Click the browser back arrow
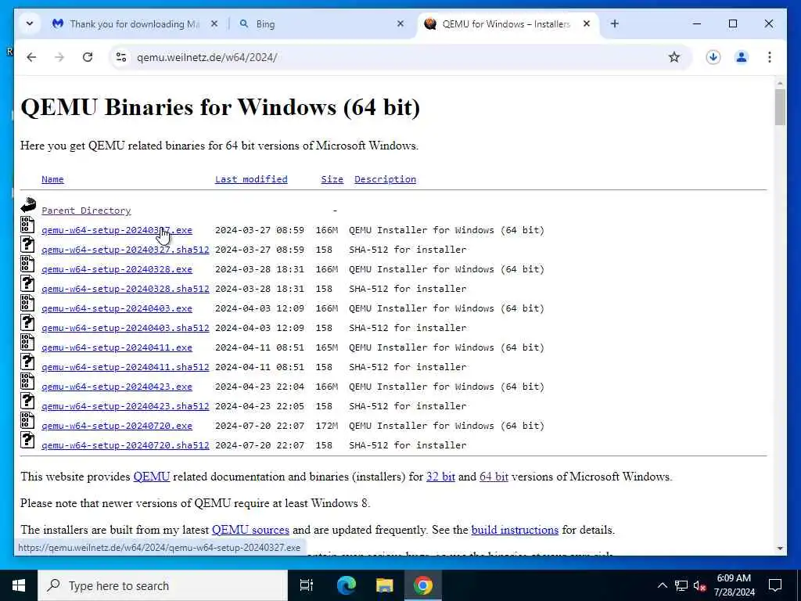This screenshot has height=601, width=801. point(31,57)
